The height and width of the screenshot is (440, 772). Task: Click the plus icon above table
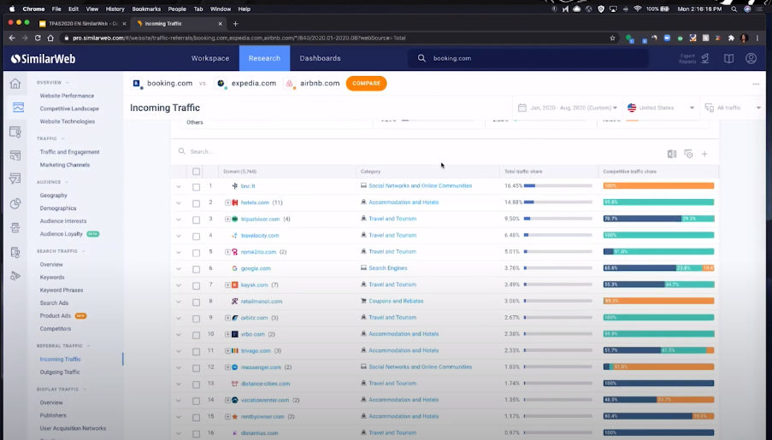click(x=704, y=154)
